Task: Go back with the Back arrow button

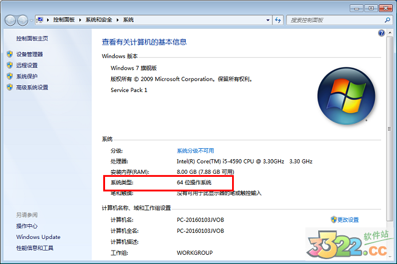Action: click(10, 20)
